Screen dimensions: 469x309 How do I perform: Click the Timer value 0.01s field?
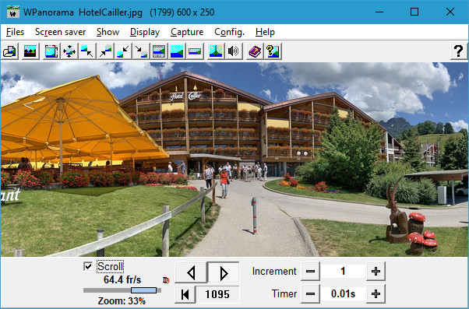click(x=343, y=293)
